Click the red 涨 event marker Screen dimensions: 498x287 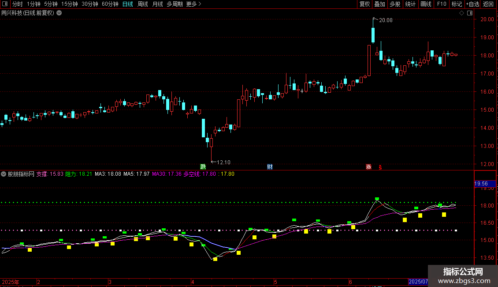[x=368, y=167]
